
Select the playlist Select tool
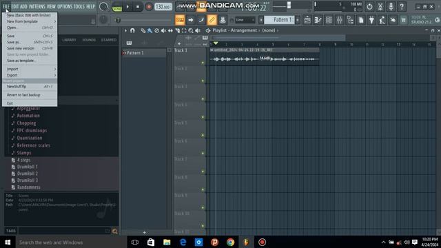(184, 30)
